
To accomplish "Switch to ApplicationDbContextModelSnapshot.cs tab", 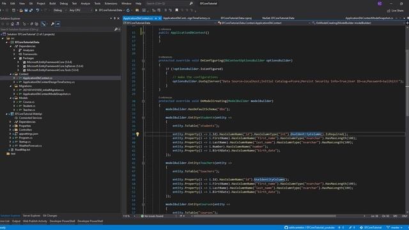I will click(369, 19).
